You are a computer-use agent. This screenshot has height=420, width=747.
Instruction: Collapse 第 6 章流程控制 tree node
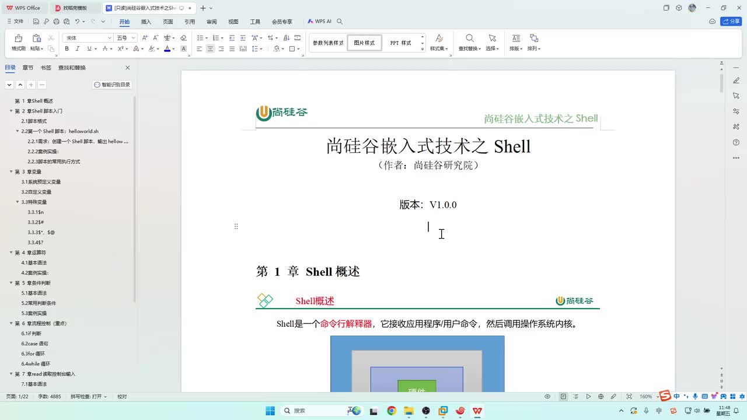click(x=11, y=323)
